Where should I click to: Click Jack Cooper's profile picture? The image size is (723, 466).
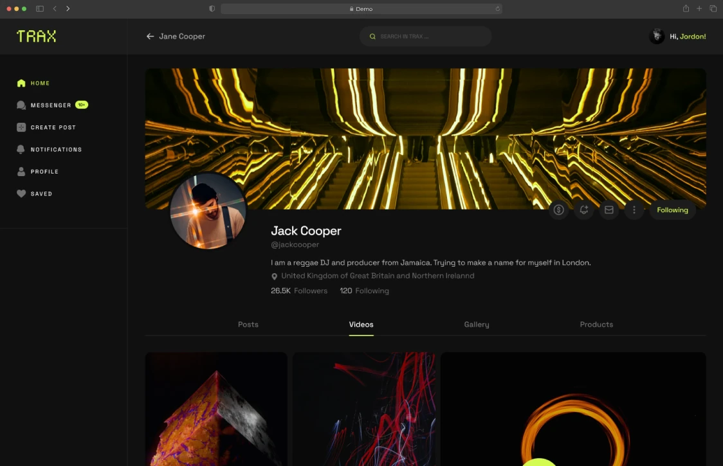coord(208,211)
